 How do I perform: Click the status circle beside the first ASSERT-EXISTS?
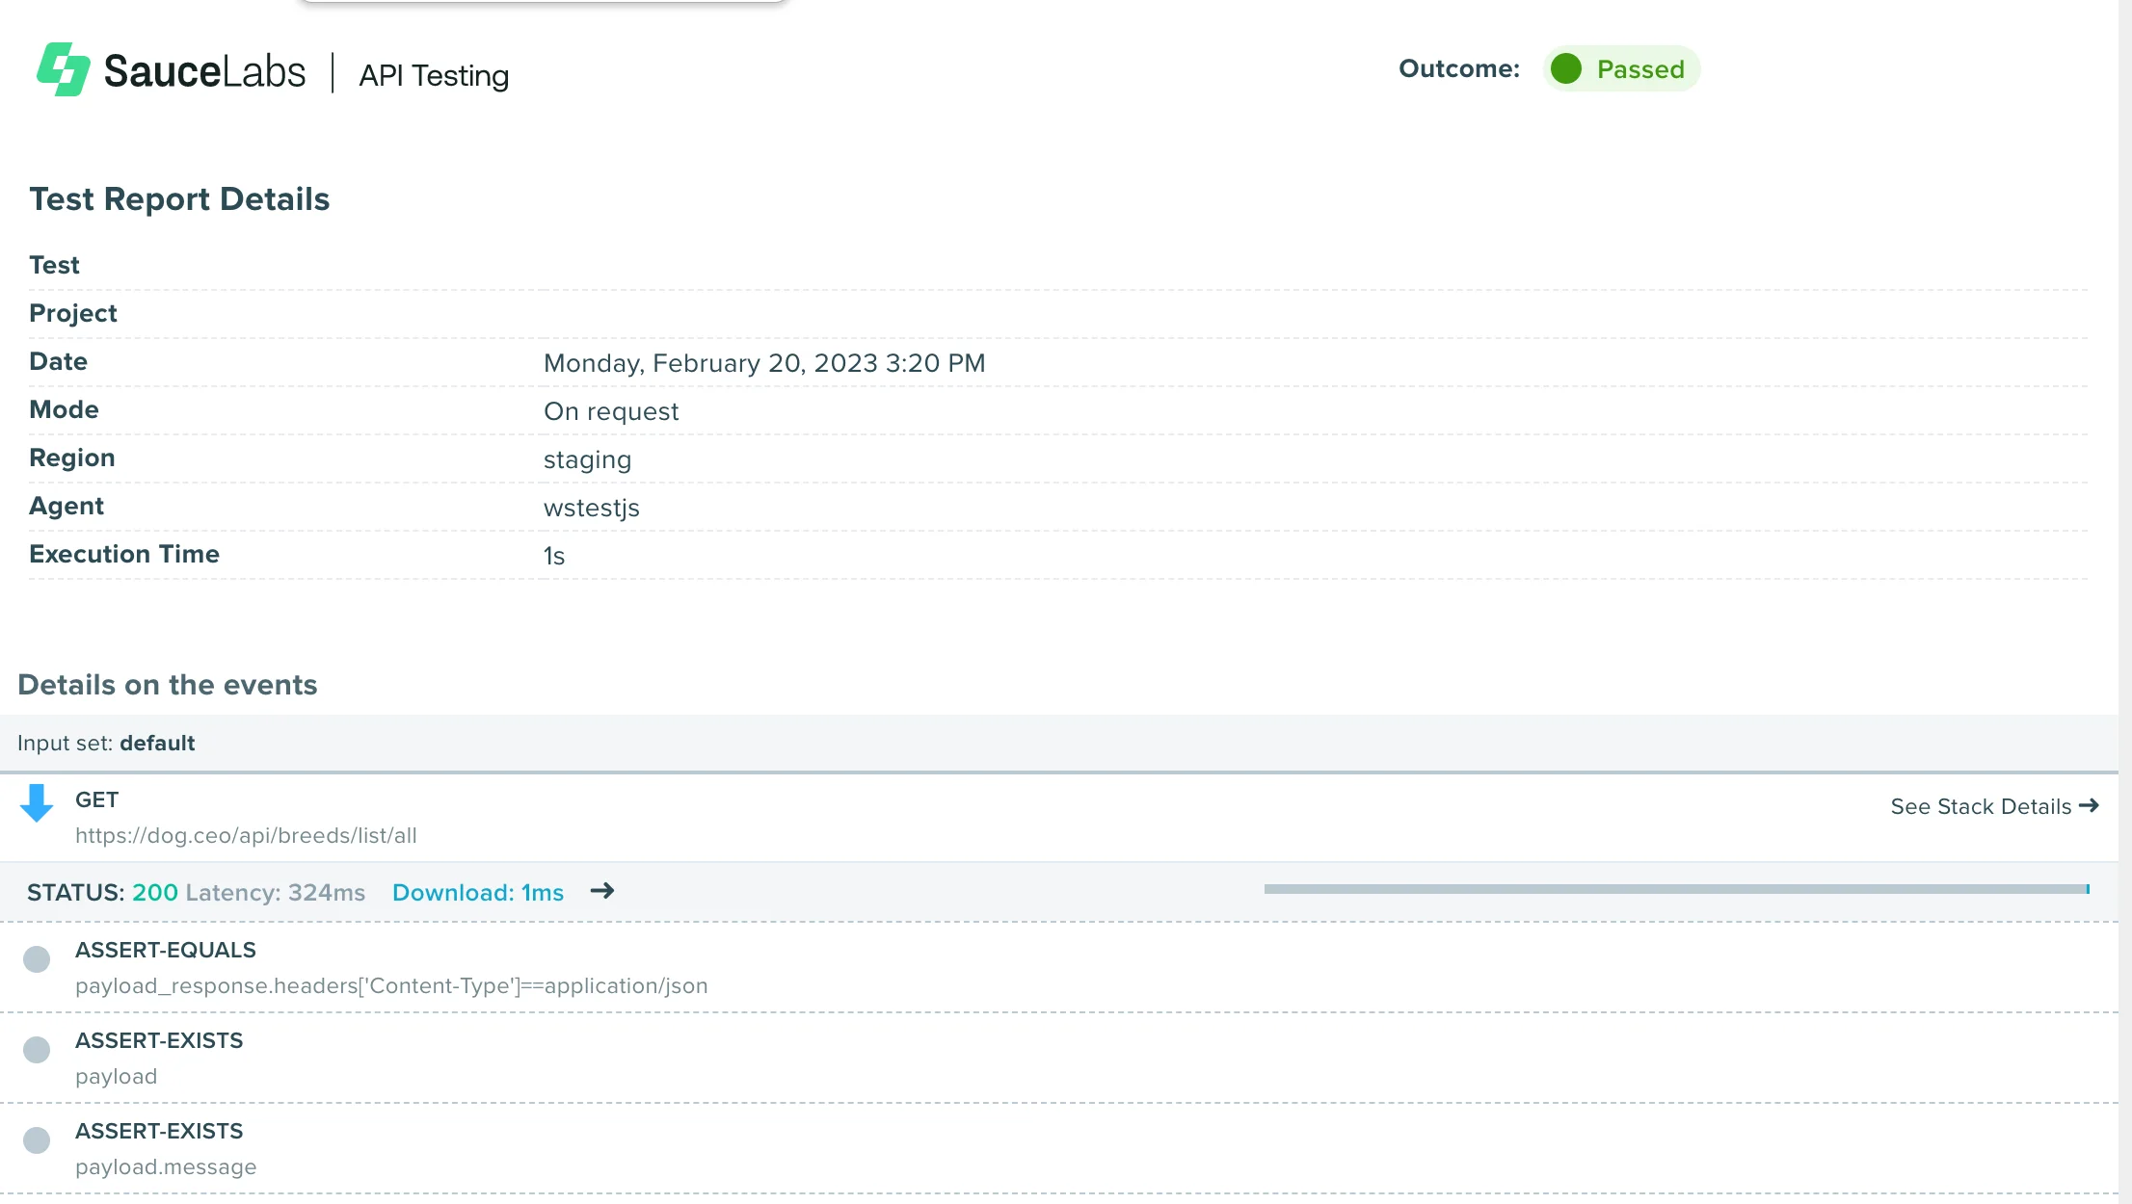[37, 1049]
